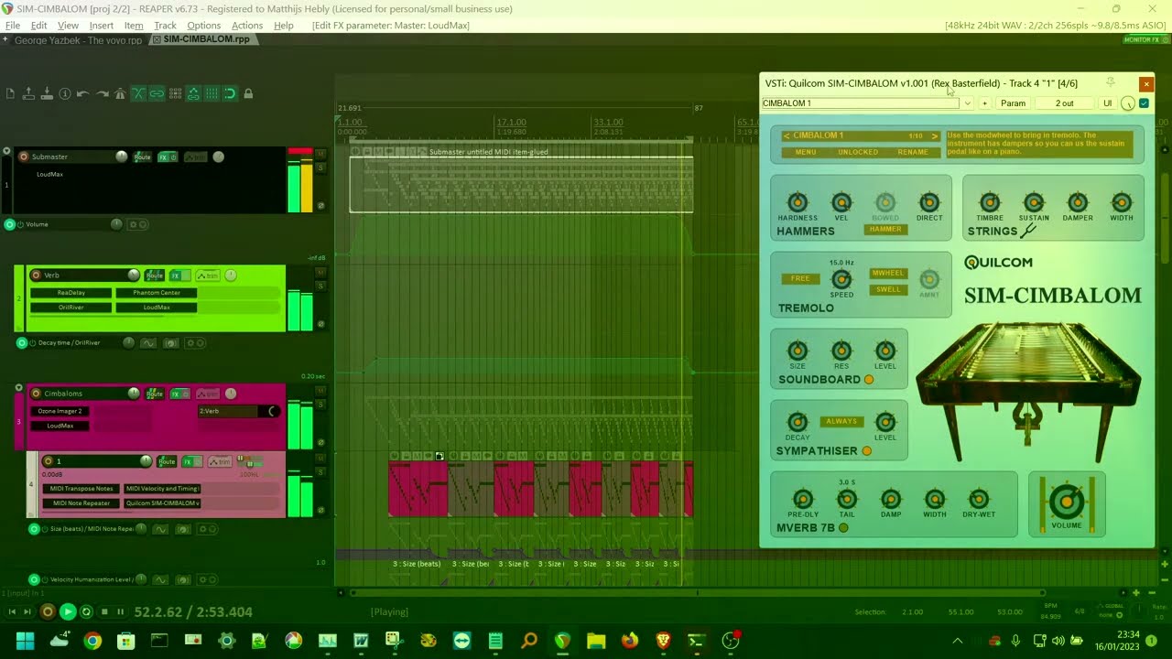The image size is (1172, 659).
Task: Click the New Project toolbar icon
Action: [10, 93]
